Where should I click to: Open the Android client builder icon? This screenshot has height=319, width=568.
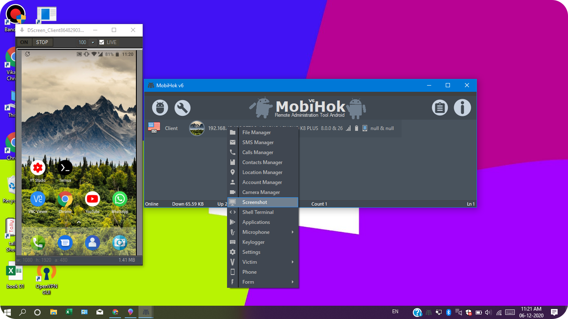click(x=160, y=108)
